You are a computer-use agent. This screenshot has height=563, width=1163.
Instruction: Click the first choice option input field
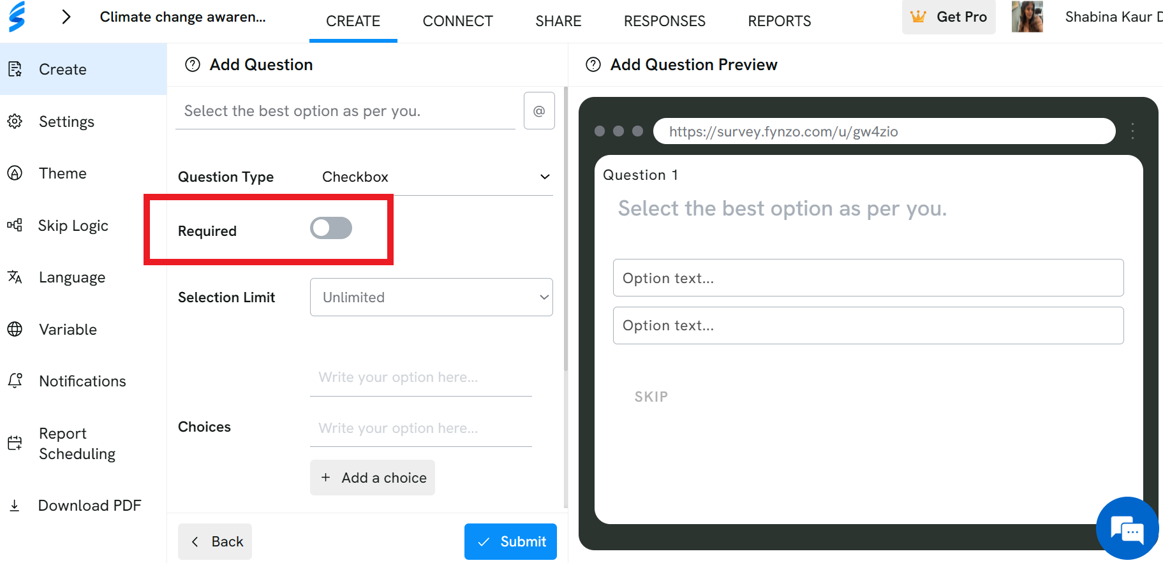421,377
